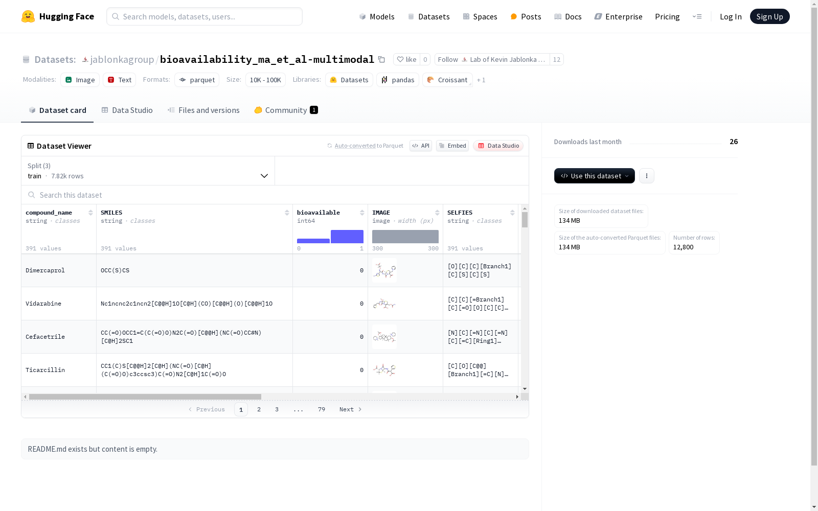The width and height of the screenshot is (818, 511).
Task: Copy dataset name using the copy icon
Action: [381, 59]
